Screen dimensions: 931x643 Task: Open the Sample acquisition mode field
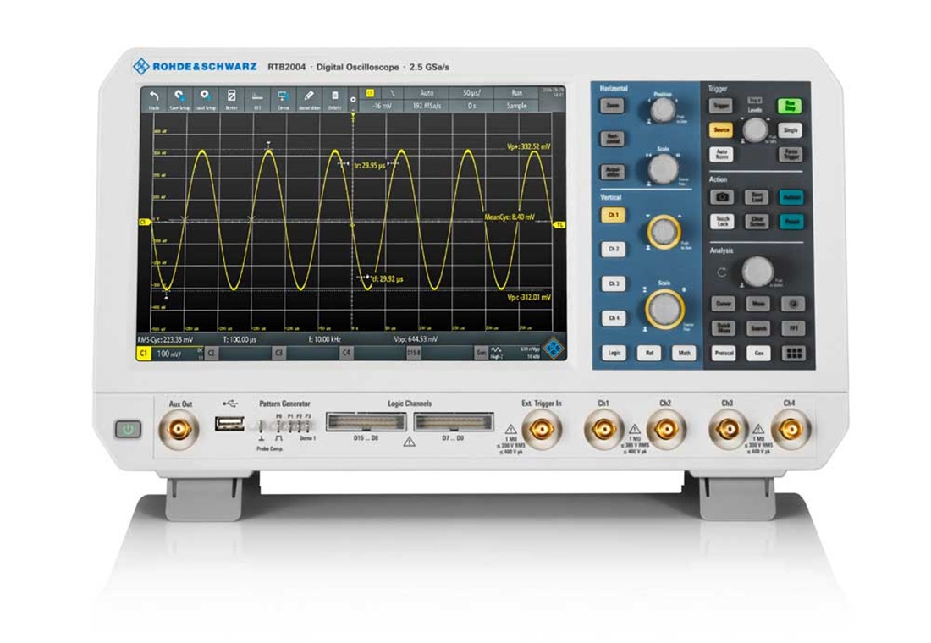pos(516,106)
